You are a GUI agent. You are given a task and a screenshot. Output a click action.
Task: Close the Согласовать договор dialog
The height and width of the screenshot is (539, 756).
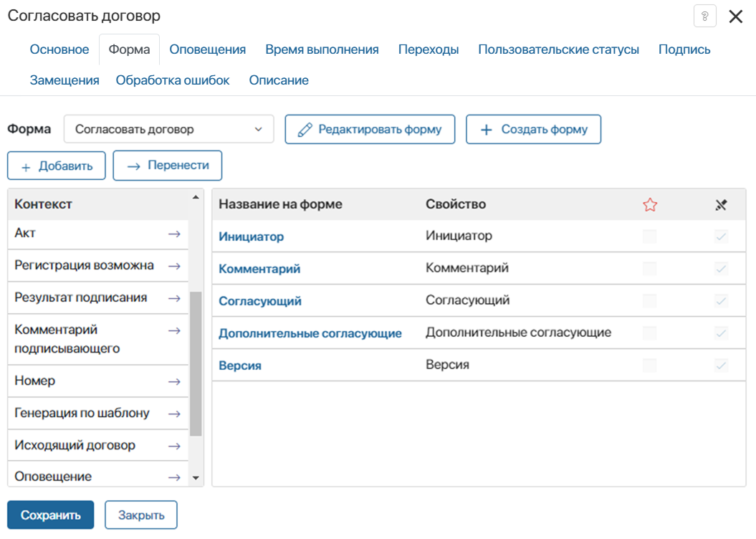pyautogui.click(x=736, y=16)
